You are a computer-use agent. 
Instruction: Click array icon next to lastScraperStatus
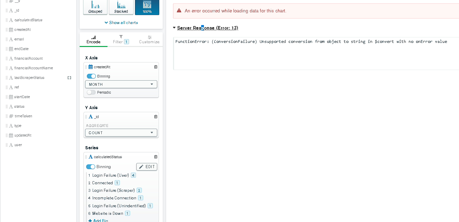69,78
